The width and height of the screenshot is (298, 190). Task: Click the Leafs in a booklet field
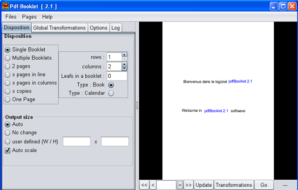(x=117, y=76)
